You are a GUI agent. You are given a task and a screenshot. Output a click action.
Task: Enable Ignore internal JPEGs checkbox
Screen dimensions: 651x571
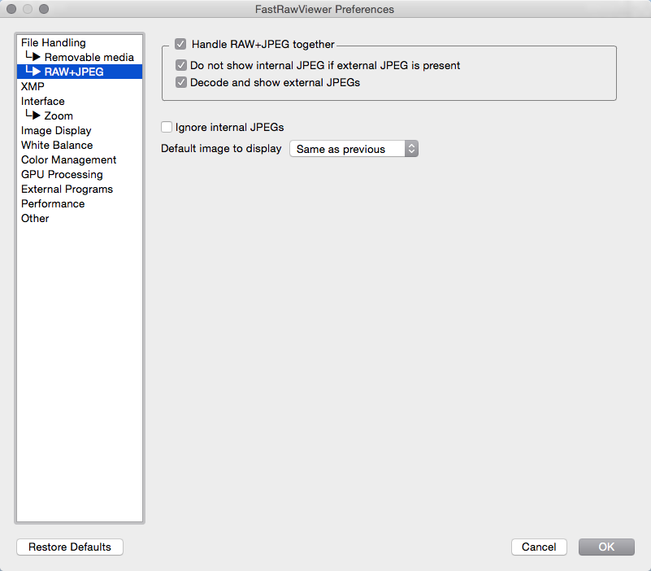[167, 127]
